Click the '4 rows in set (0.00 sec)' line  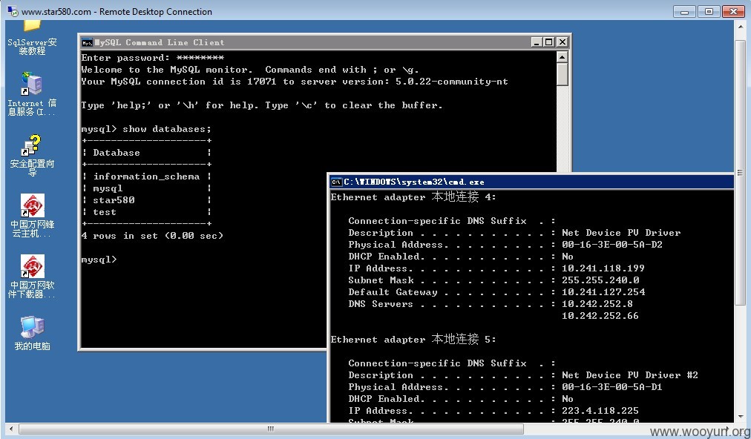[152, 236]
